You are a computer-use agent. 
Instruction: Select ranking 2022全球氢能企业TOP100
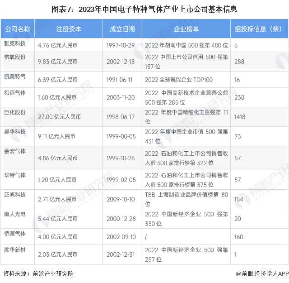(x=179, y=80)
